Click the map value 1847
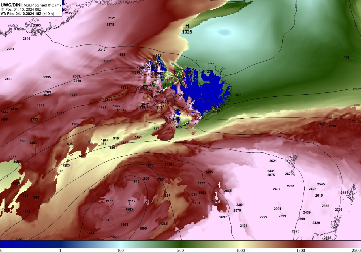Image resolution: width=361 pixels, height=253 pixels. tap(41, 105)
